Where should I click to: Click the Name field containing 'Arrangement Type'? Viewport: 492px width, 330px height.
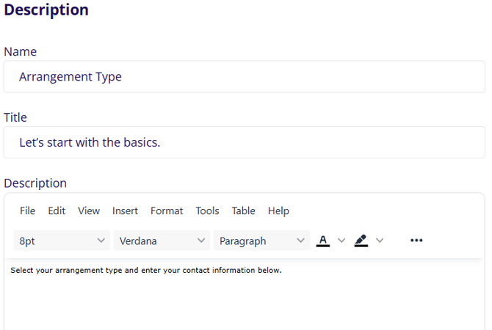[244, 77]
